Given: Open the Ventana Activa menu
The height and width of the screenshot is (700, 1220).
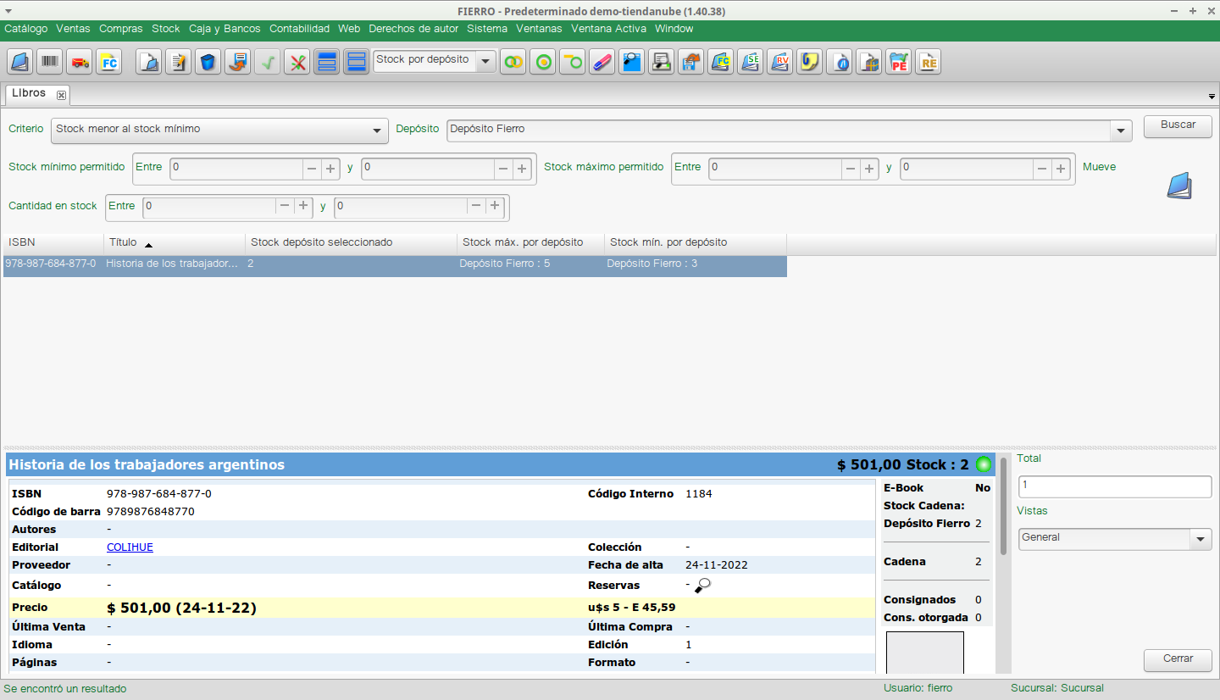Looking at the screenshot, I should (608, 29).
